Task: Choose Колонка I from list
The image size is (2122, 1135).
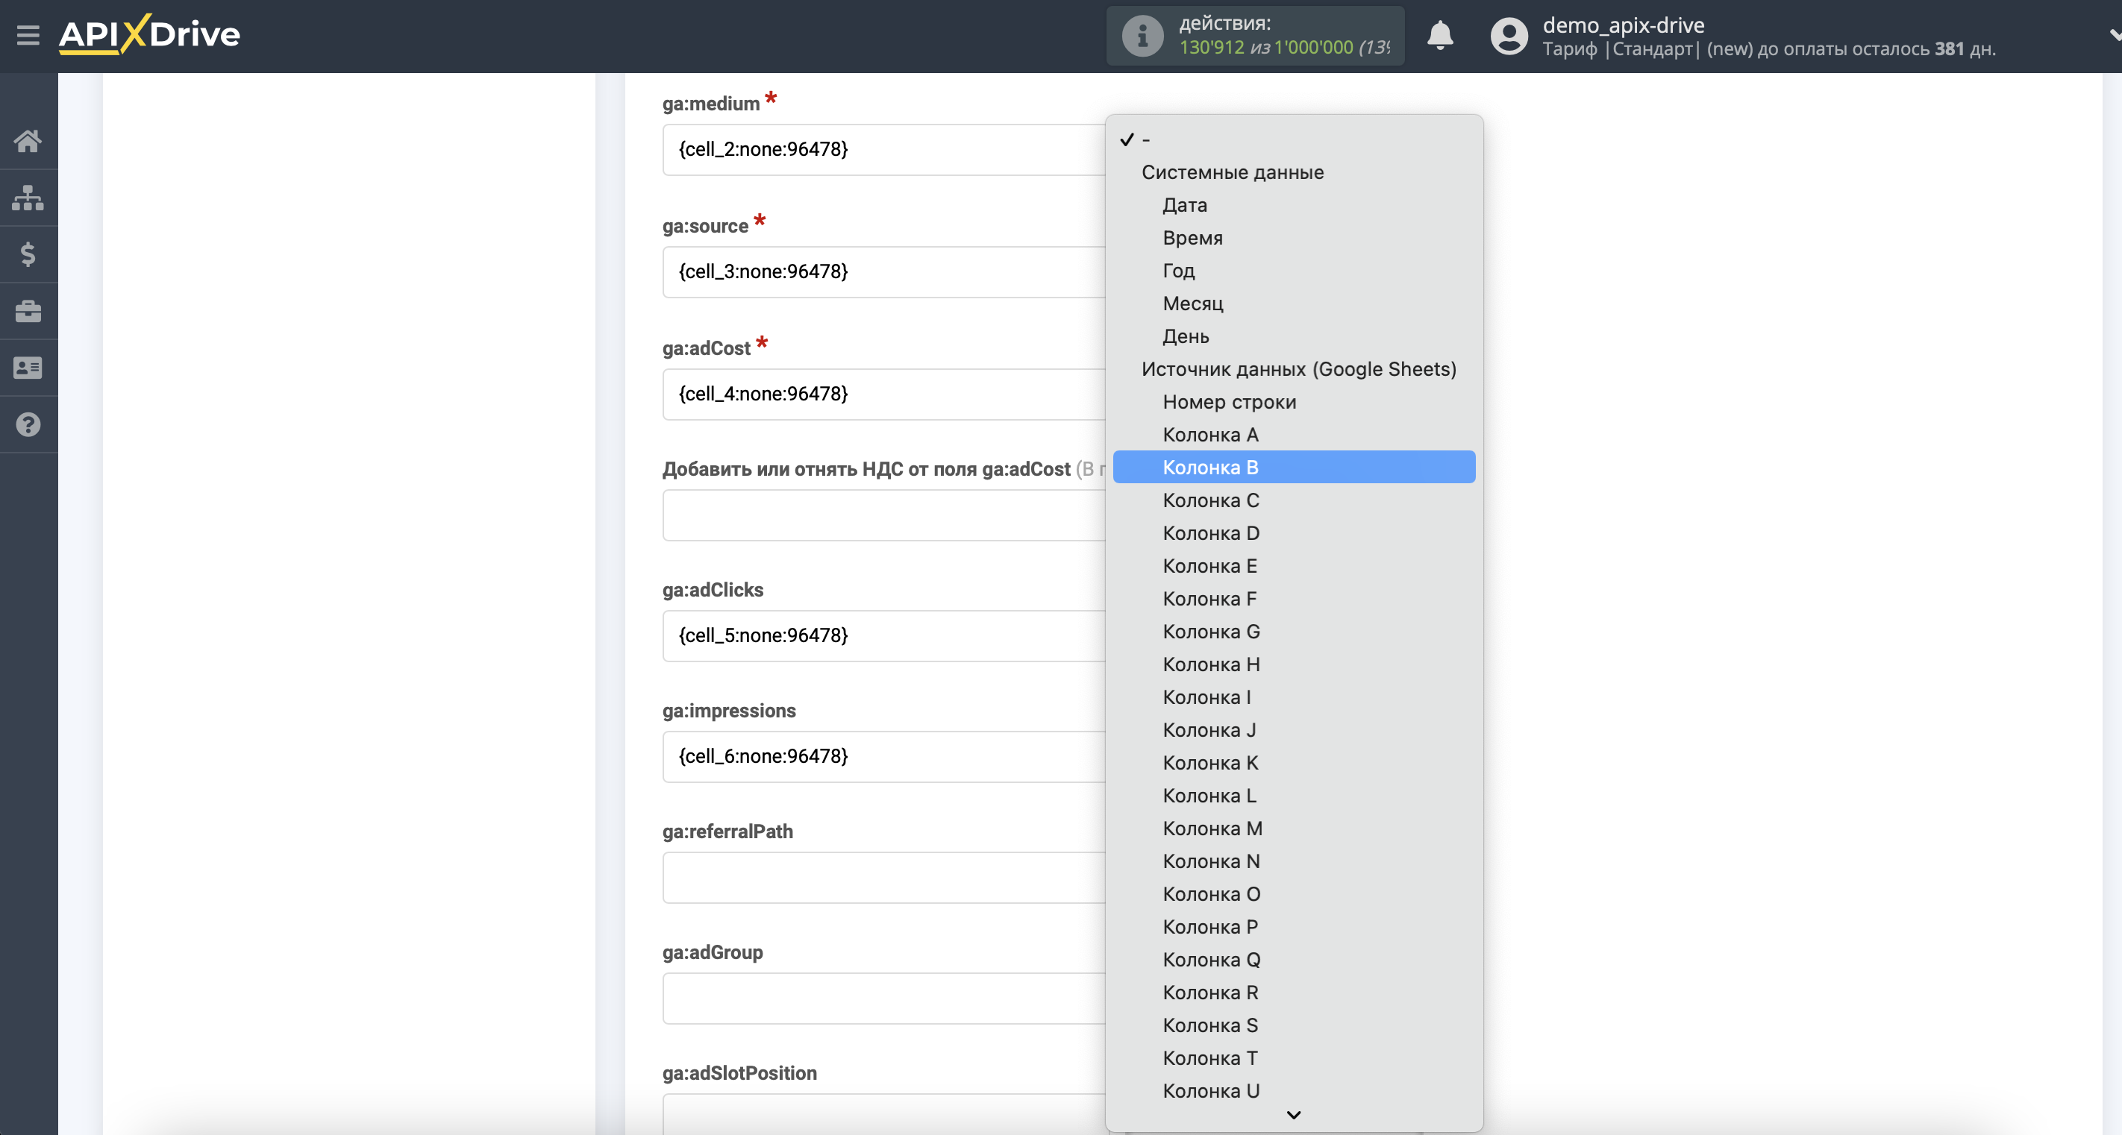Action: pyautogui.click(x=1293, y=697)
